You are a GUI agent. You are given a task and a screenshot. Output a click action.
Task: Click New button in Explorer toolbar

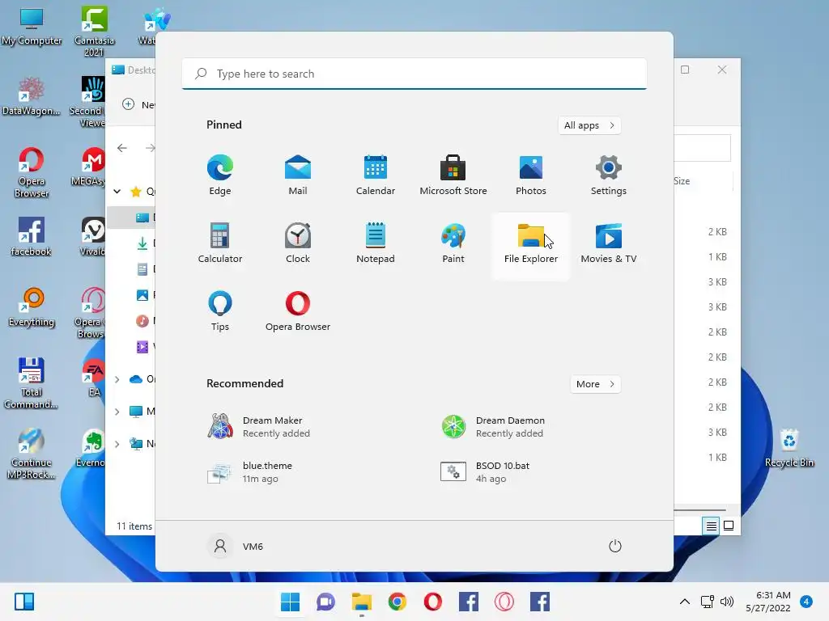click(x=138, y=104)
